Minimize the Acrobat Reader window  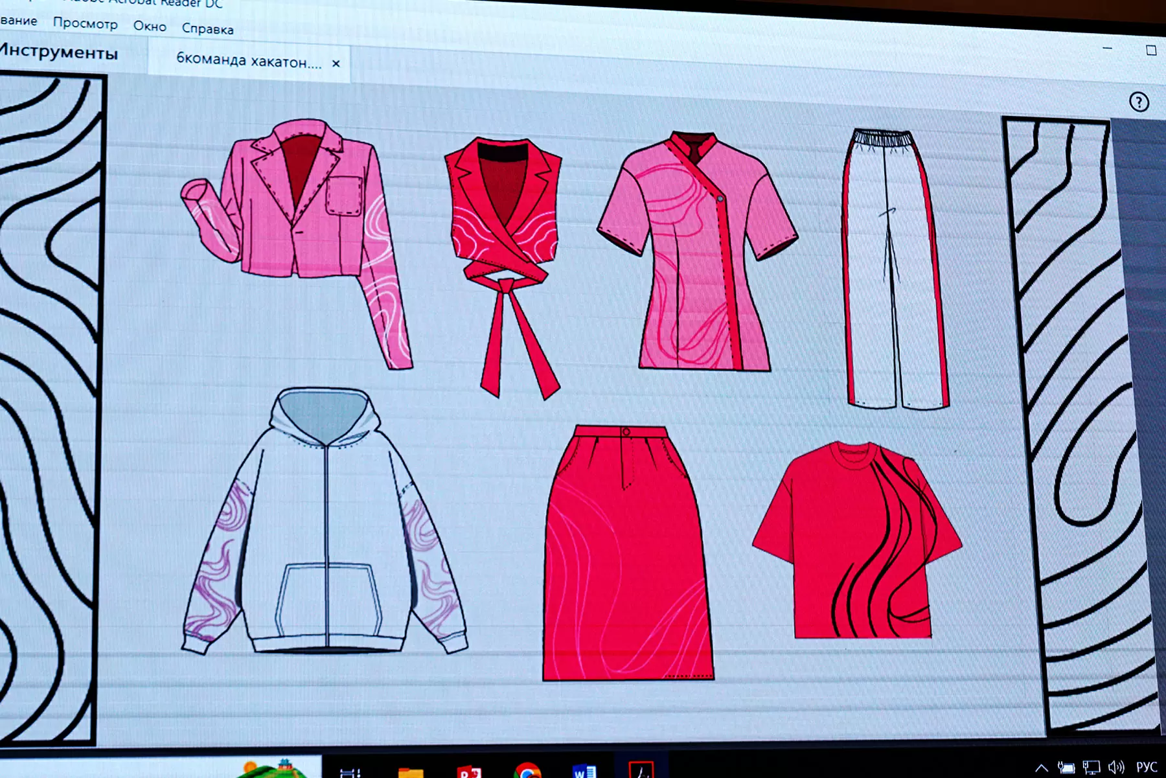tap(1107, 49)
